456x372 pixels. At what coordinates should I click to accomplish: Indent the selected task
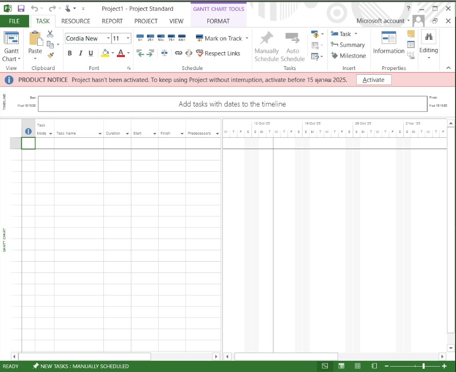(150, 53)
